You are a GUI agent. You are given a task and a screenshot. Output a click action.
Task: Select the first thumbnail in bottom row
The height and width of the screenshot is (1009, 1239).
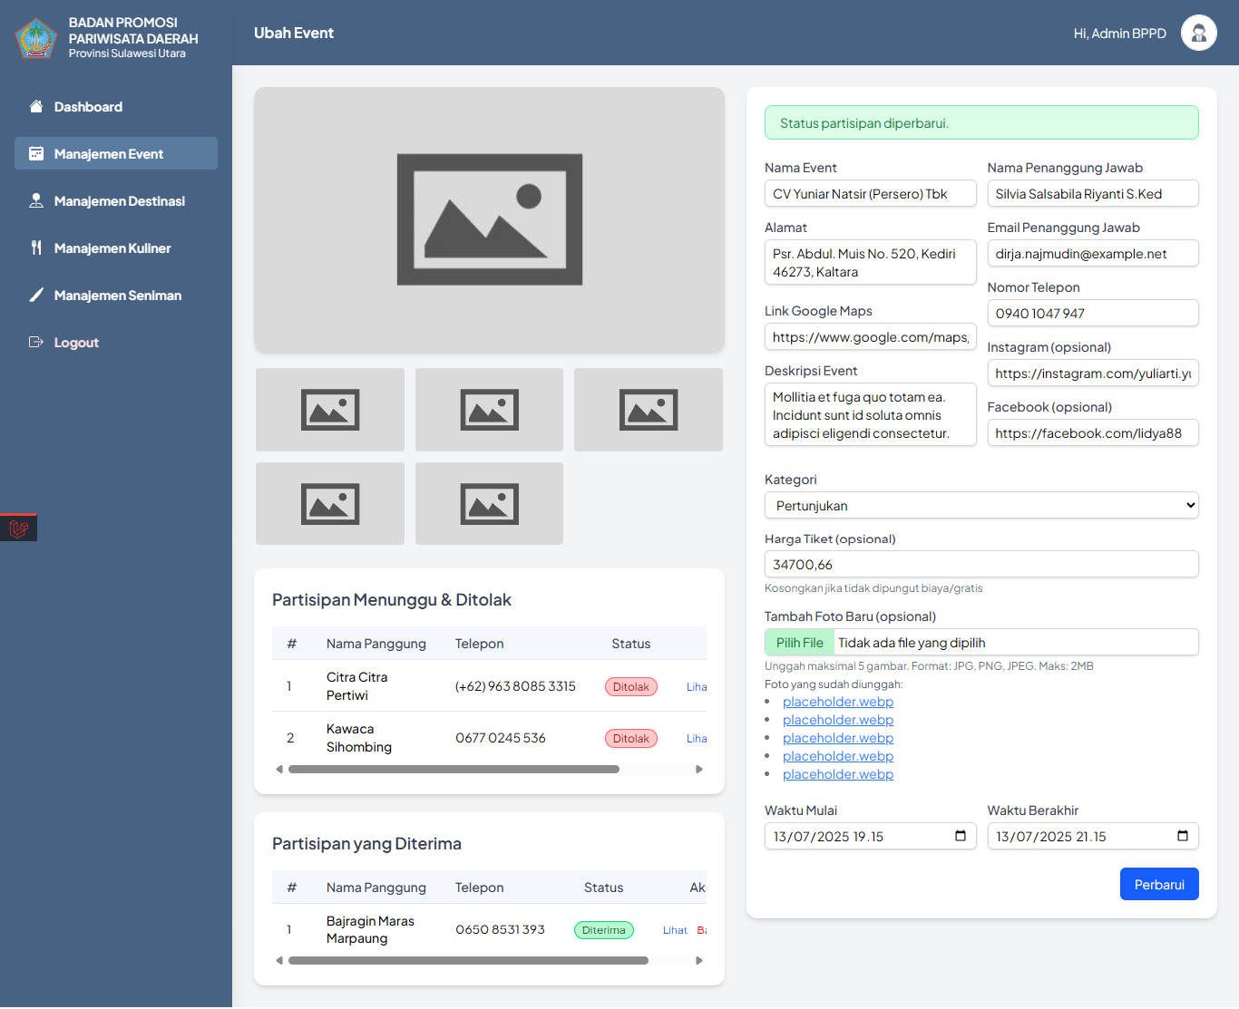click(330, 504)
